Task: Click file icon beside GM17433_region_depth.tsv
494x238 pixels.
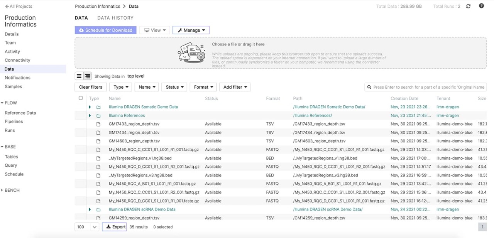Action: click(x=98, y=124)
